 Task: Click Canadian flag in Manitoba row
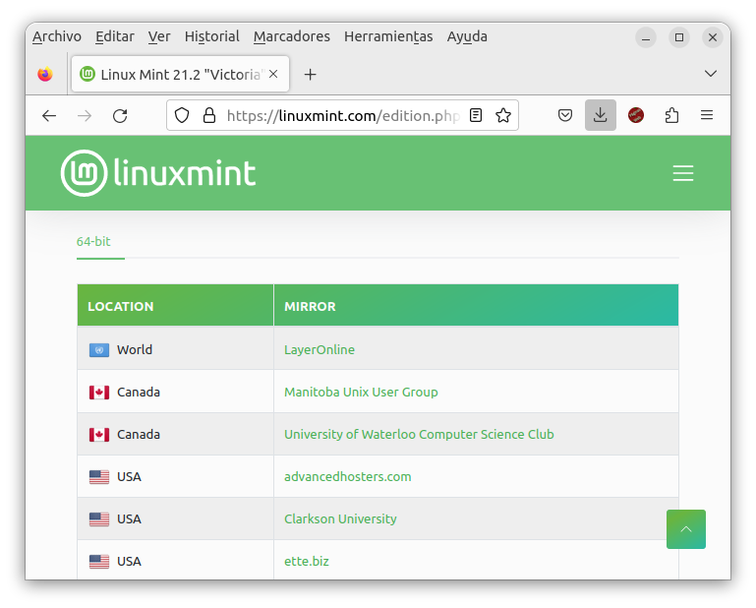coord(99,393)
